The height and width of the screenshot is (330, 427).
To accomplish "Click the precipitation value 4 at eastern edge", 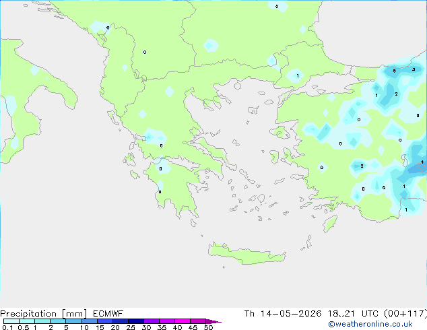I will 422,162.
